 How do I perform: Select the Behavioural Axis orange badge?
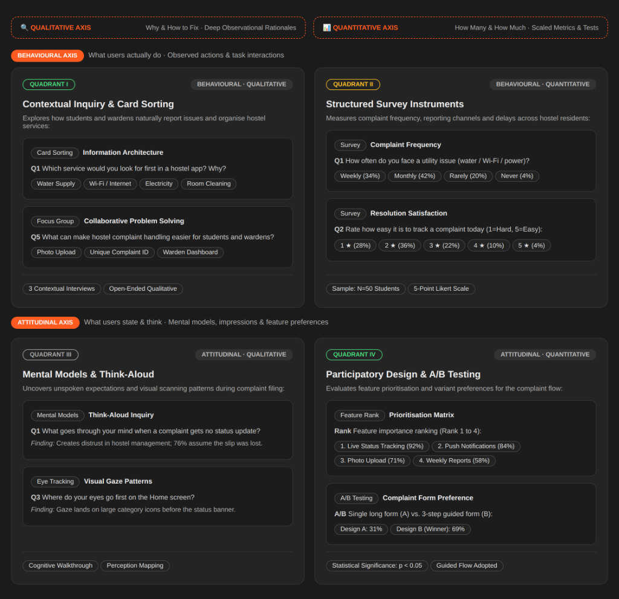pyautogui.click(x=47, y=56)
